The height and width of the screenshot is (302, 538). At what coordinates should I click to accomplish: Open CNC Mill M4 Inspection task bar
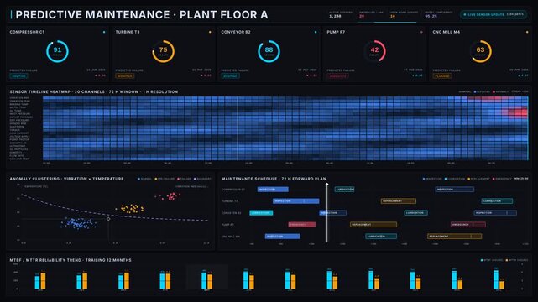(282, 237)
